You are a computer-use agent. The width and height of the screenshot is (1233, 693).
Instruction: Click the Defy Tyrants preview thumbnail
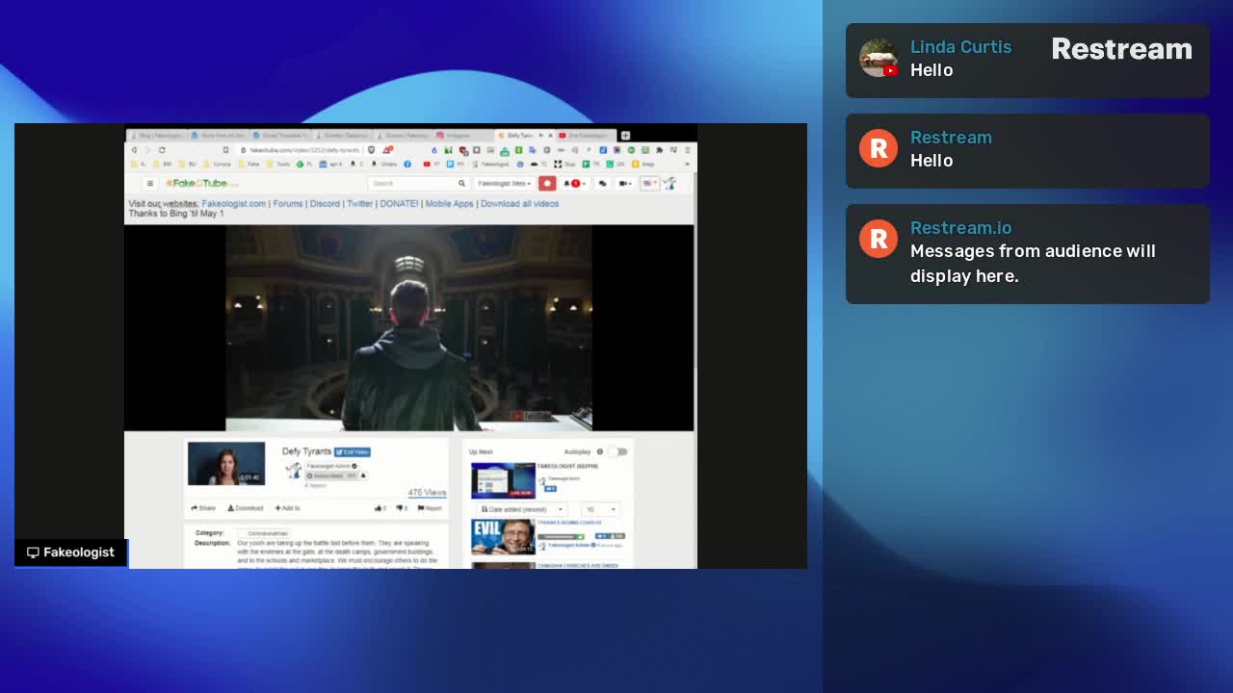pyautogui.click(x=226, y=463)
